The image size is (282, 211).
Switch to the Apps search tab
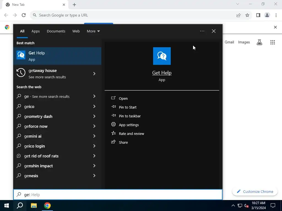tap(36, 31)
